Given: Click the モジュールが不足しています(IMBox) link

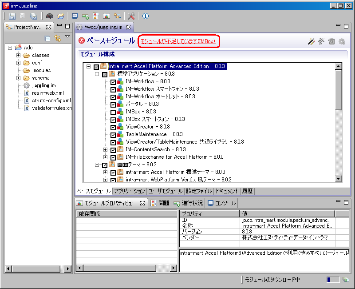Looking at the screenshot, I should [178, 41].
